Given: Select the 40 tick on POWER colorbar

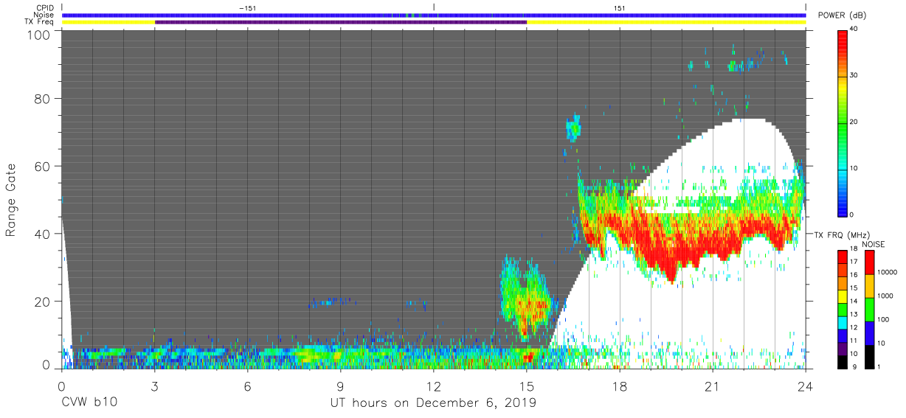Looking at the screenshot, I should [x=854, y=29].
